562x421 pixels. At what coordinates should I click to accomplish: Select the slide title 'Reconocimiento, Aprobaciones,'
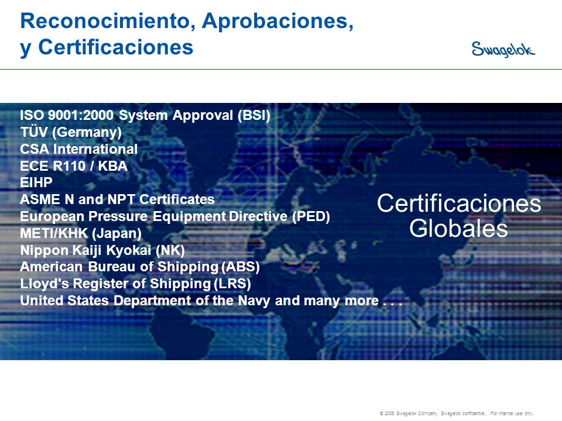coord(187,21)
